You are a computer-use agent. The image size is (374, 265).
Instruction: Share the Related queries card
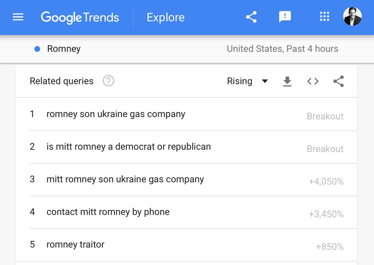[x=338, y=81]
